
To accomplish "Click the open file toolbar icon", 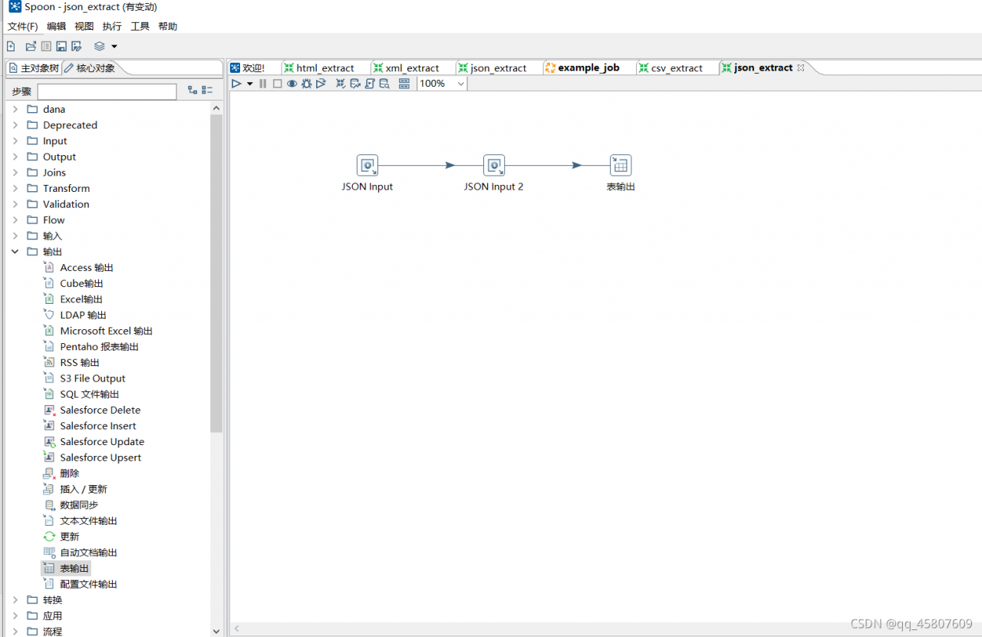I will [31, 47].
